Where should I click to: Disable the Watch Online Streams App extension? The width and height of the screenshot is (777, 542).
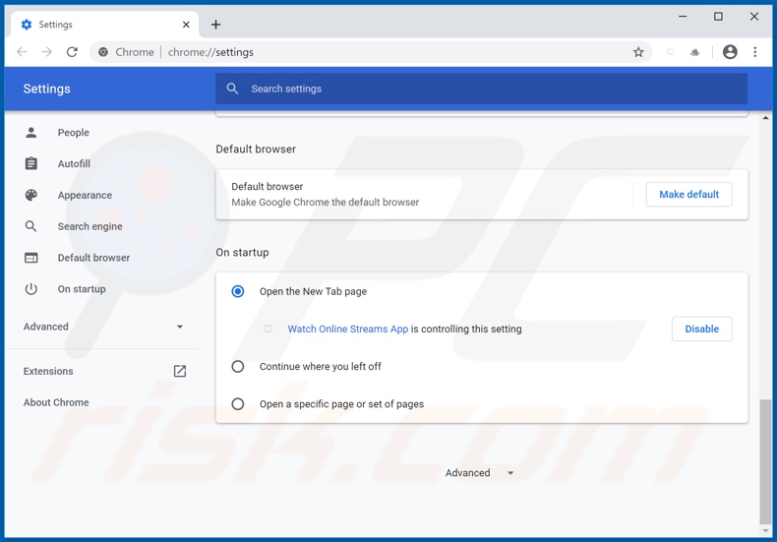click(701, 329)
